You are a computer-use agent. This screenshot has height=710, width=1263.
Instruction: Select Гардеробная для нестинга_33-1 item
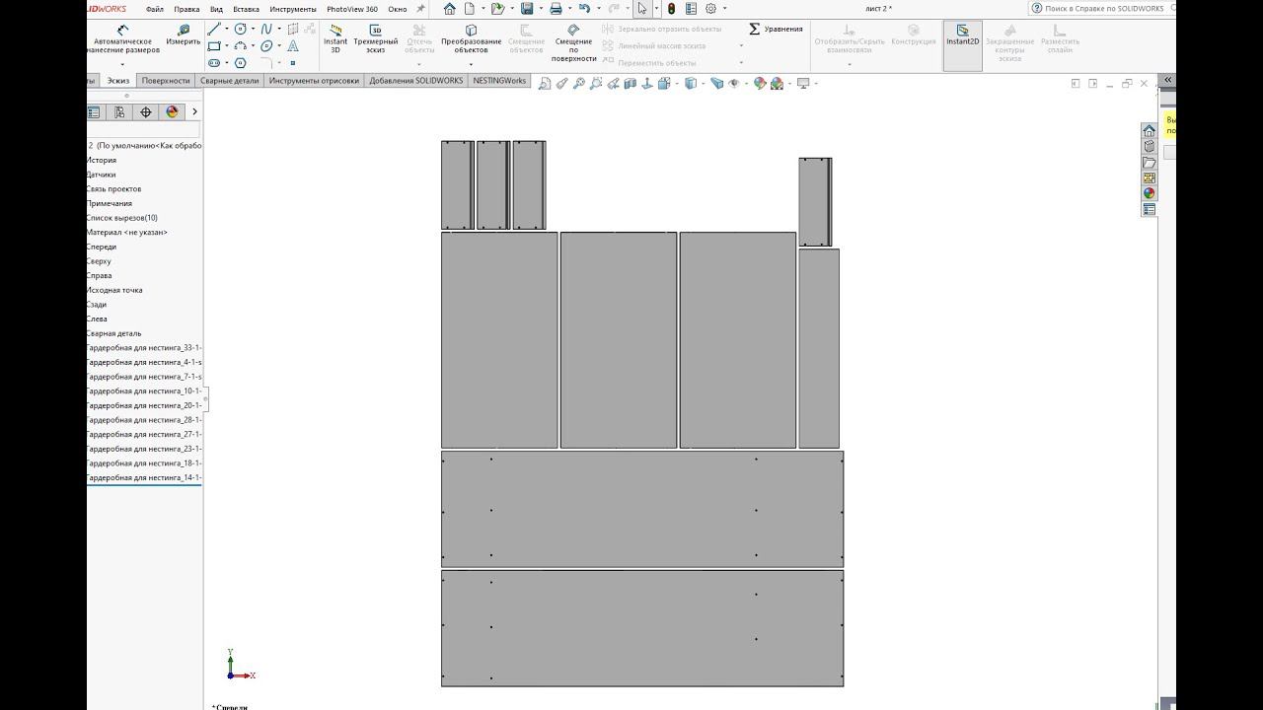(144, 348)
